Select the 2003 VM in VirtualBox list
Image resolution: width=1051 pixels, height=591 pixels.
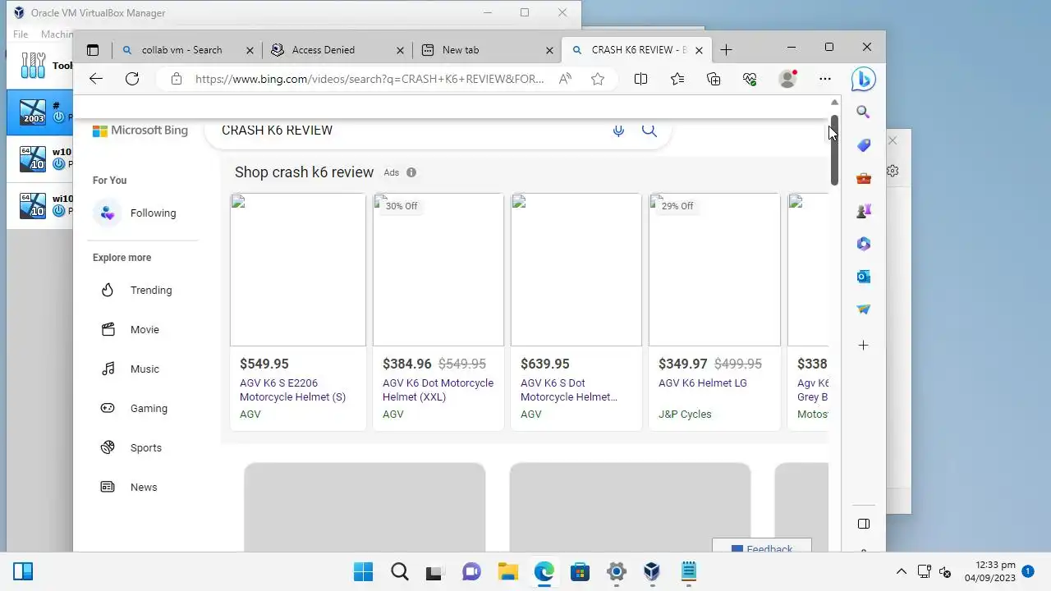pos(41,112)
